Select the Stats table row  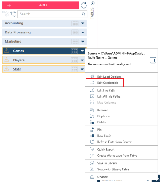click(44, 69)
